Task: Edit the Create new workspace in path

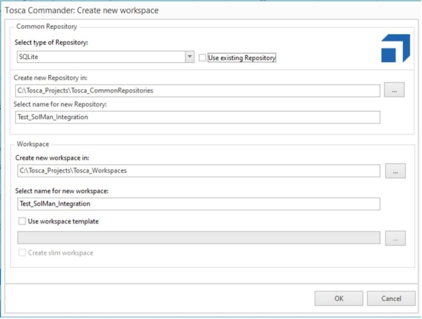Action: (199, 171)
